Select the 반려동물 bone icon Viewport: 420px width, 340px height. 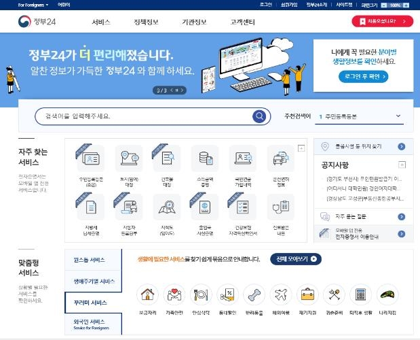pyautogui.click(x=254, y=294)
